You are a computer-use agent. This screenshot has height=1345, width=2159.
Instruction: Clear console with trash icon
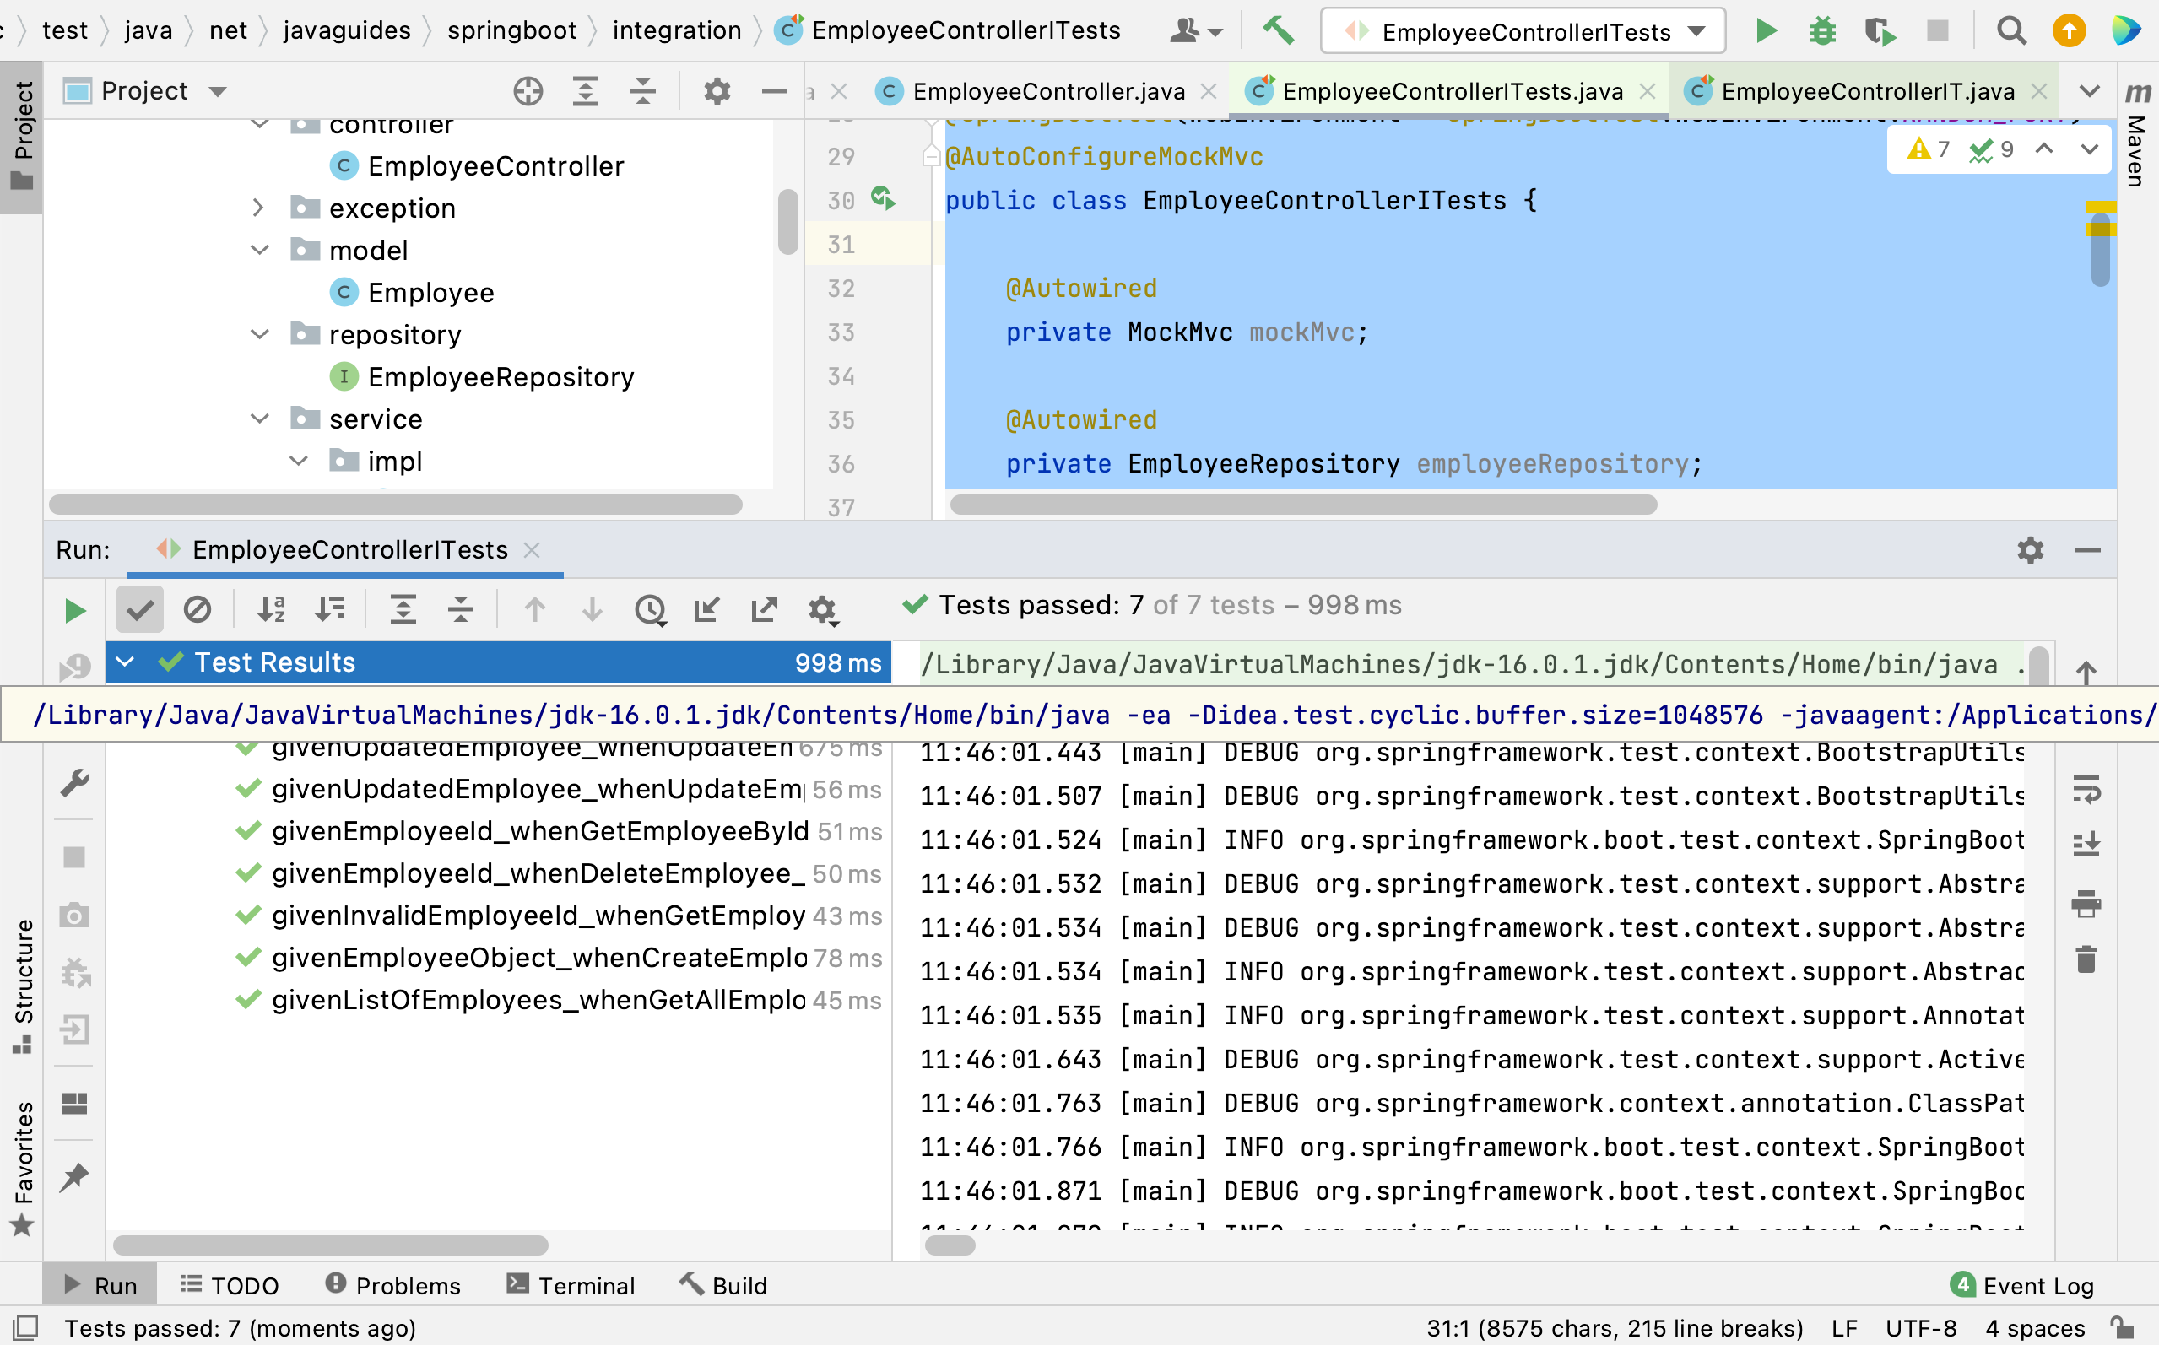tap(2086, 959)
